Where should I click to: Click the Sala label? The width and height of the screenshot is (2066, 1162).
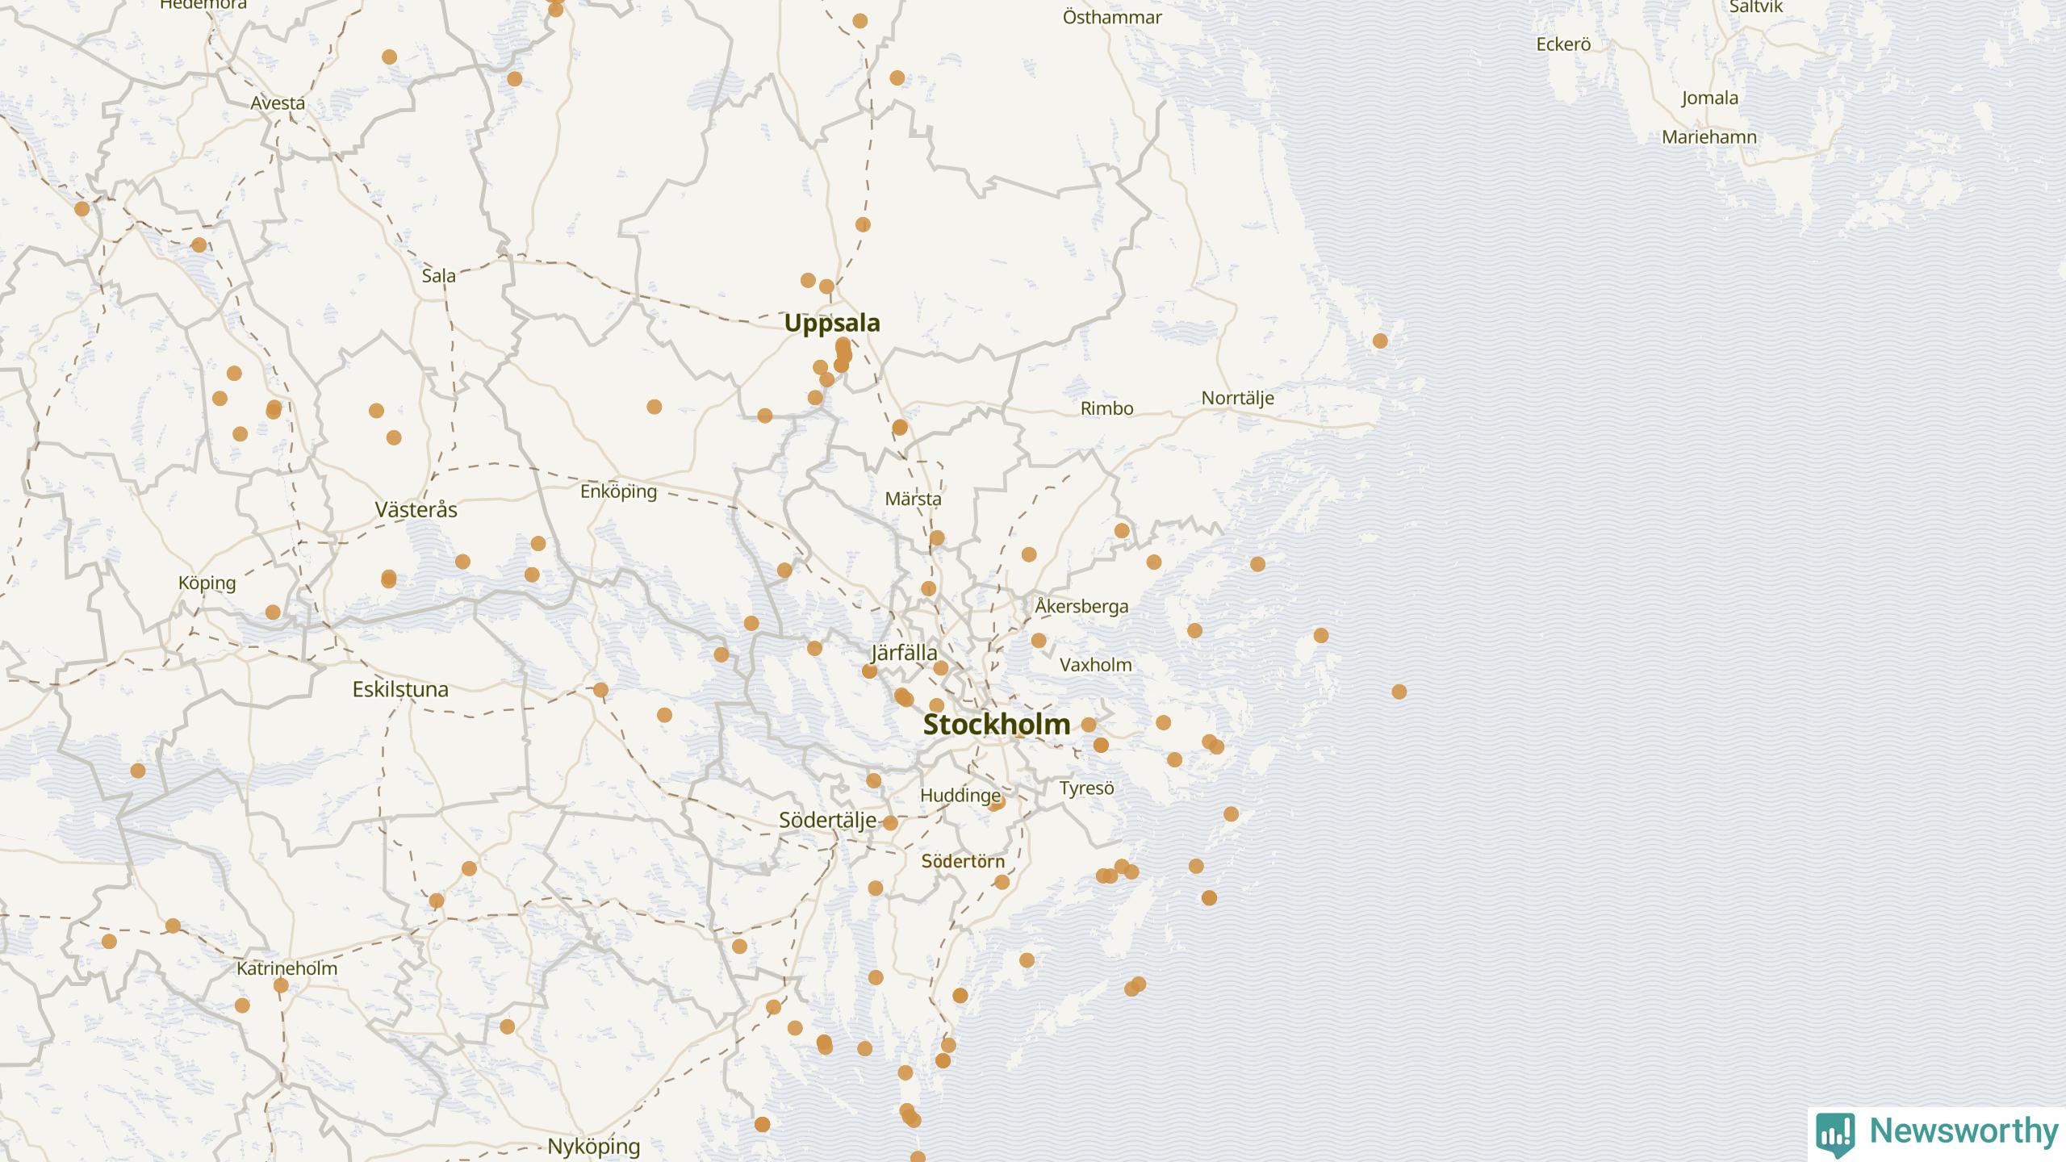pyautogui.click(x=438, y=276)
